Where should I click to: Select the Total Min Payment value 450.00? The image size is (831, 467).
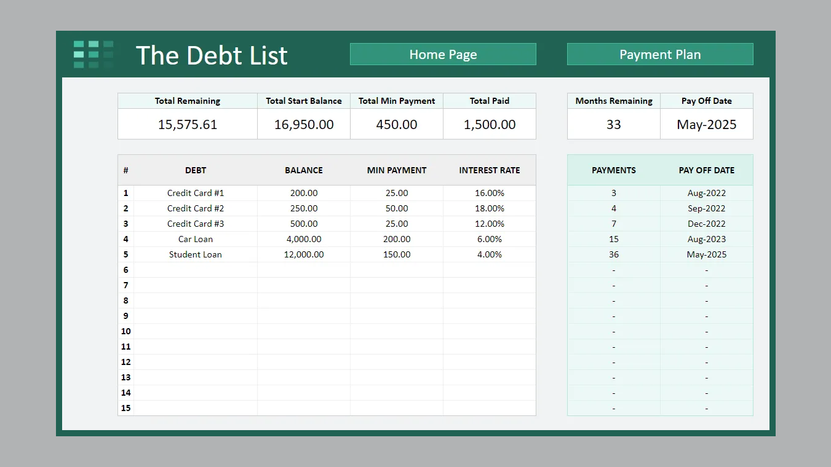(397, 124)
